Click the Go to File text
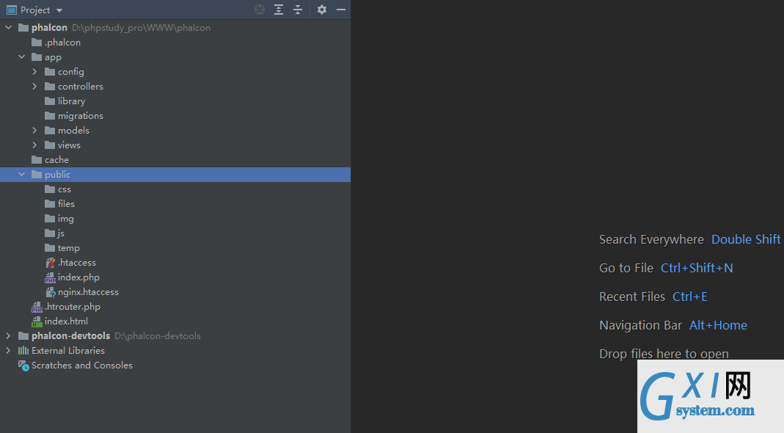 click(626, 268)
